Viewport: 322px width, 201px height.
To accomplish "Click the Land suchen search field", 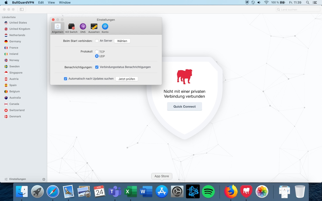I will tap(297, 9).
